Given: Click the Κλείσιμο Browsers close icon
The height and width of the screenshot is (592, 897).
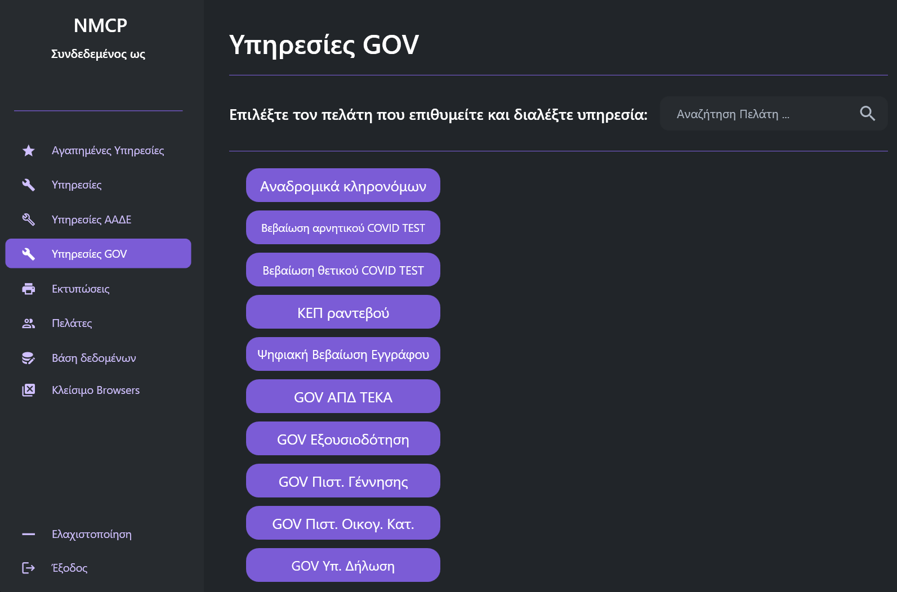Looking at the screenshot, I should point(29,390).
